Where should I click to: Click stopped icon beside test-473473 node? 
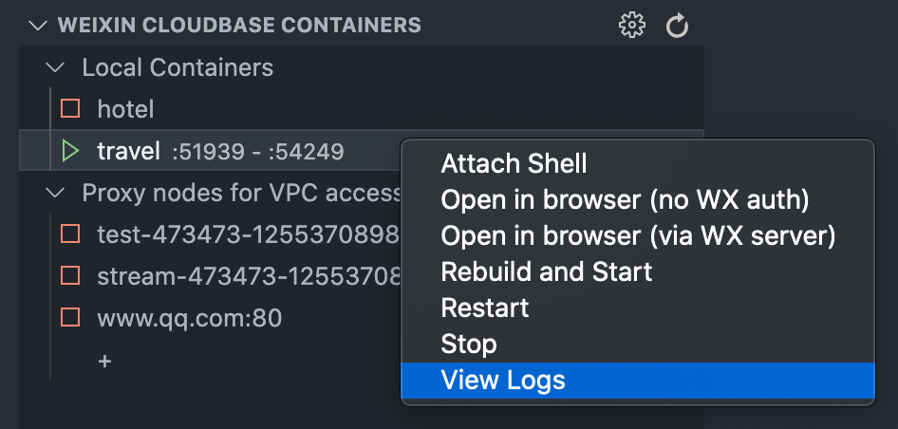coord(70,234)
